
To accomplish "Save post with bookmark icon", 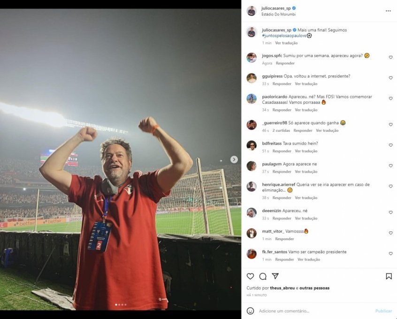I will coord(389,276).
